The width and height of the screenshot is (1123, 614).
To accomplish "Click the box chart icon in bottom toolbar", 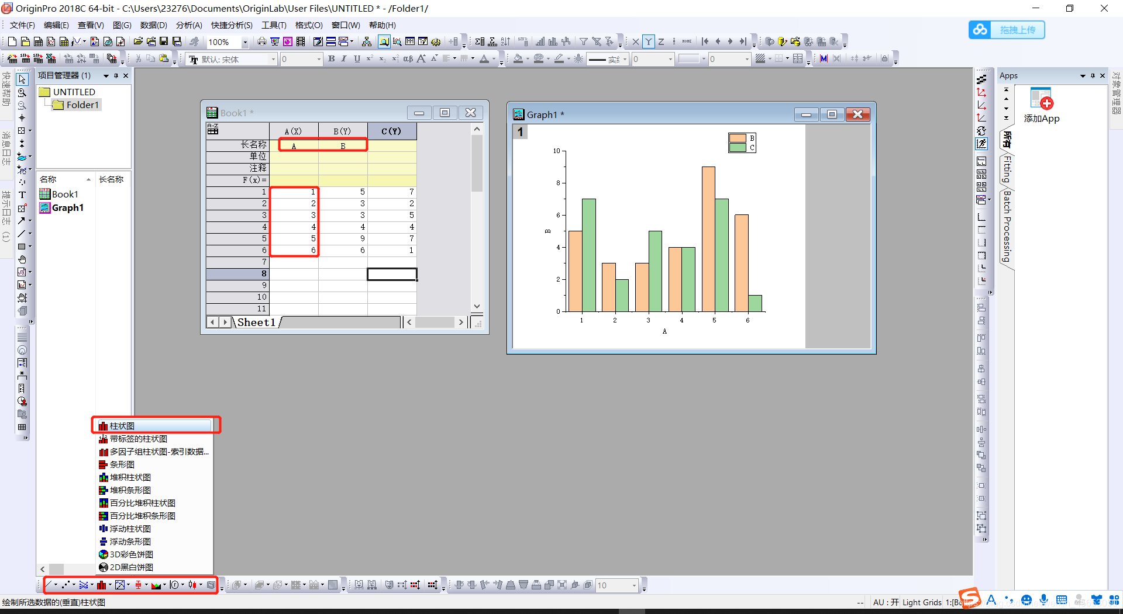I will 138,585.
